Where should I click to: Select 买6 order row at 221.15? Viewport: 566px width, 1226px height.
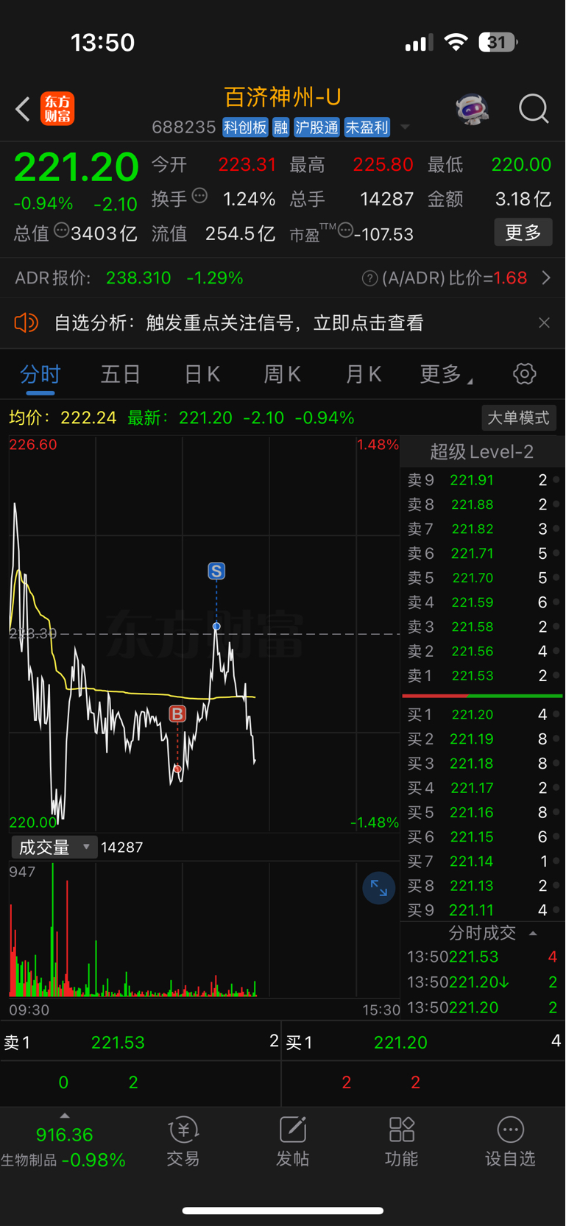(483, 836)
